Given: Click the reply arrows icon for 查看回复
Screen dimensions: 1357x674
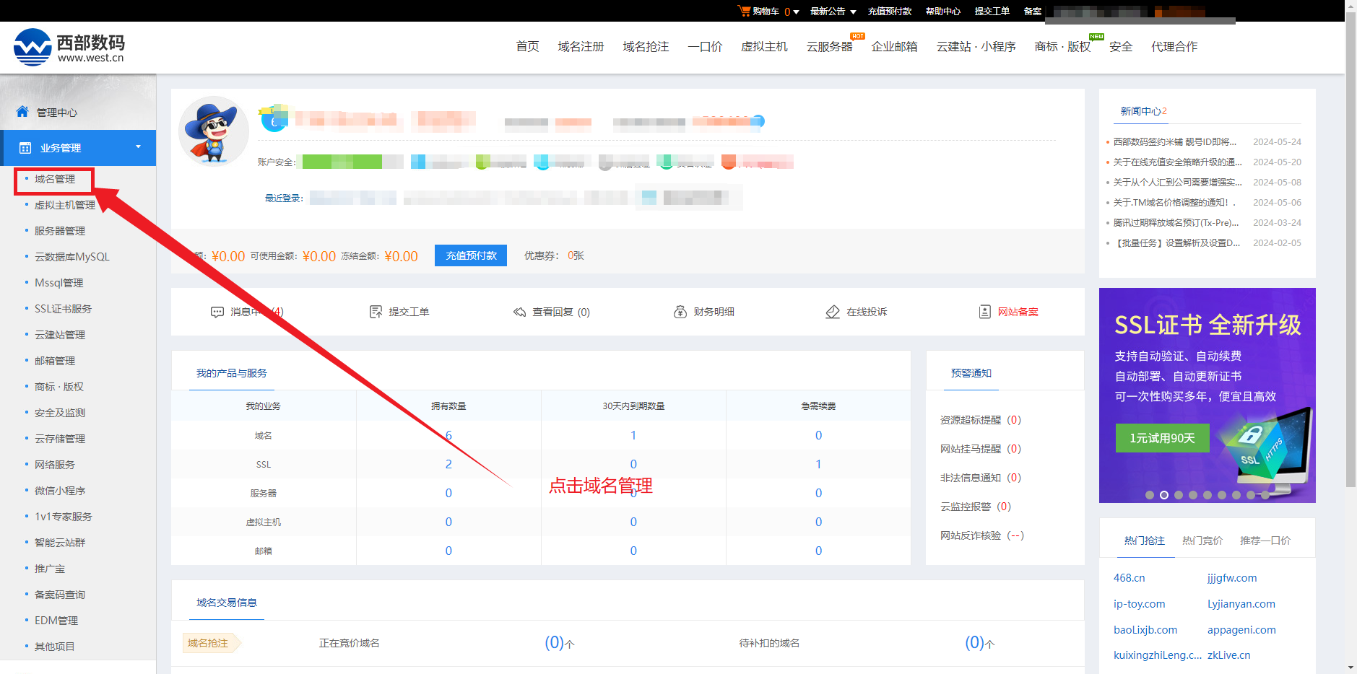Looking at the screenshot, I should 519,312.
